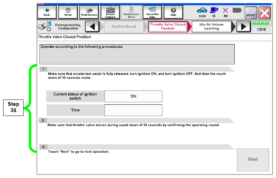Select the Confirm Result step
Viewport: 276px width, 178px height.
click(x=124, y=27)
